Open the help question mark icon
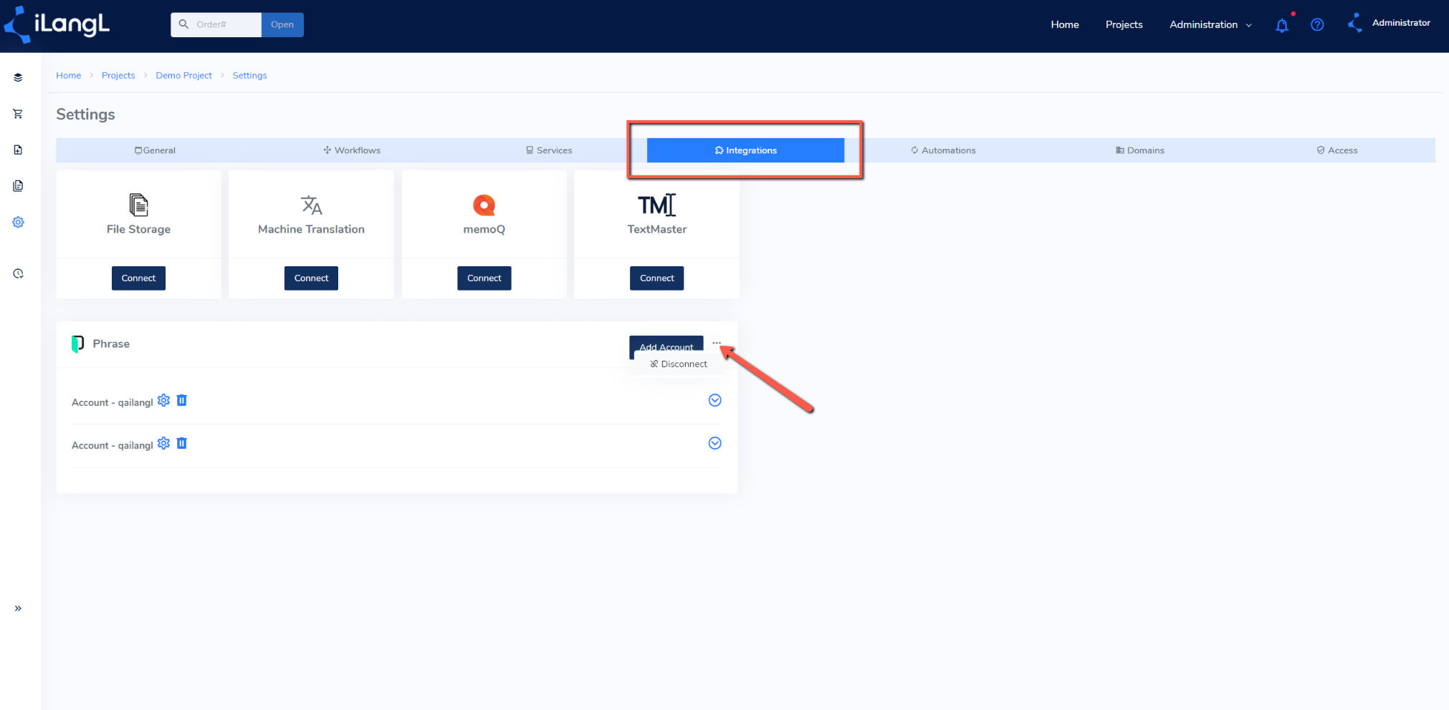The height and width of the screenshot is (710, 1449). (x=1317, y=25)
